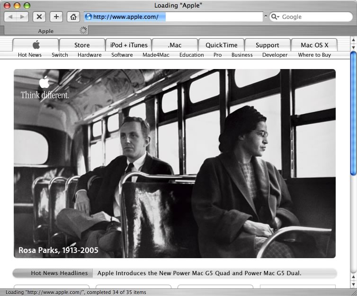The image size is (357, 296).
Task: Open the .Mac tab
Action: (x=175, y=45)
